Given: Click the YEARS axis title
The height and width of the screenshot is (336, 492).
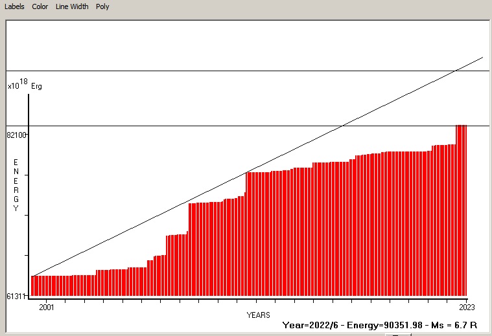Looking at the screenshot, I should [x=259, y=315].
